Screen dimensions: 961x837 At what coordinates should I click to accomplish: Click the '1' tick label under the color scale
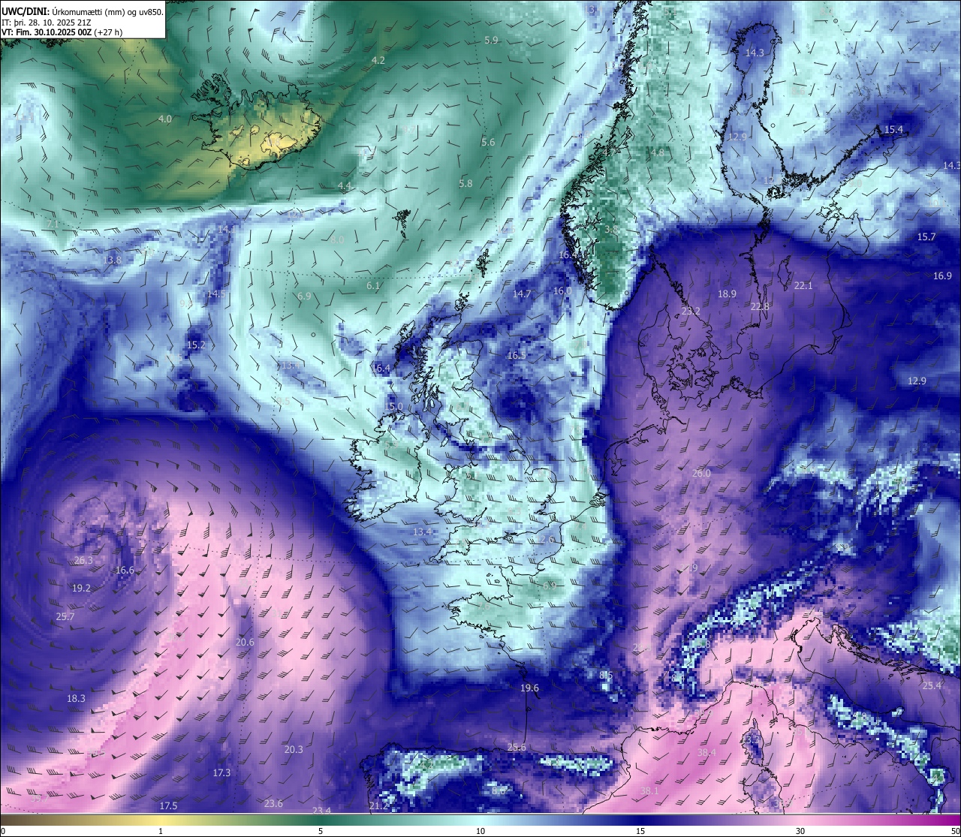pos(161,831)
